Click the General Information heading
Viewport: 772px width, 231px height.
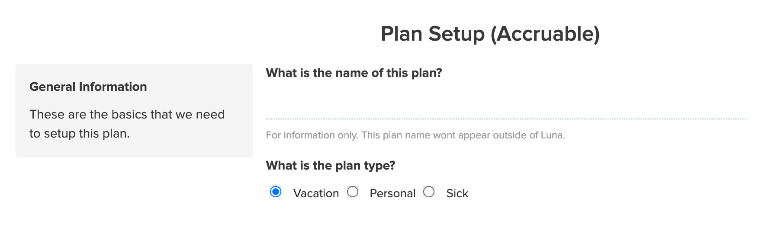point(88,87)
